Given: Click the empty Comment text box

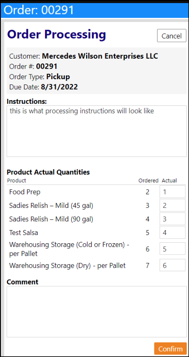Looking at the screenshot, I should (97, 311).
